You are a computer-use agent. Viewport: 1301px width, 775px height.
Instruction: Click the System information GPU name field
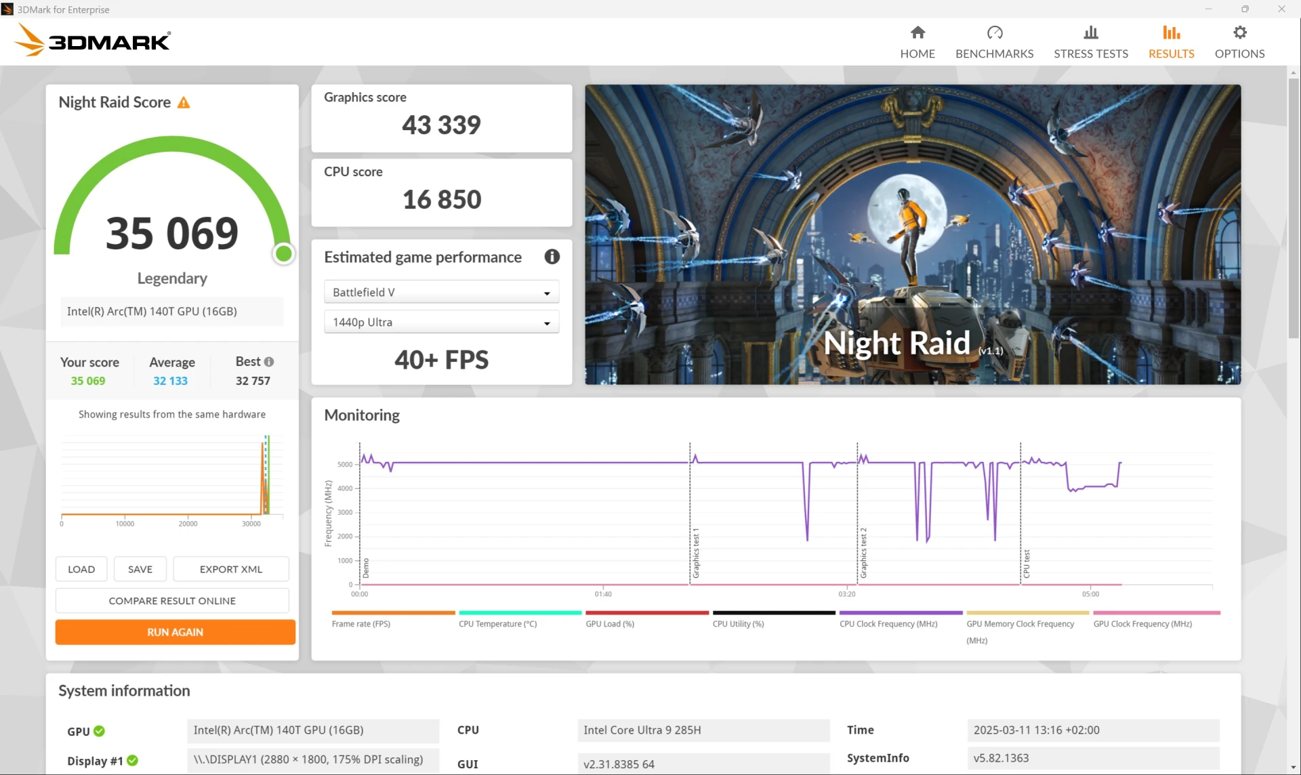313,730
